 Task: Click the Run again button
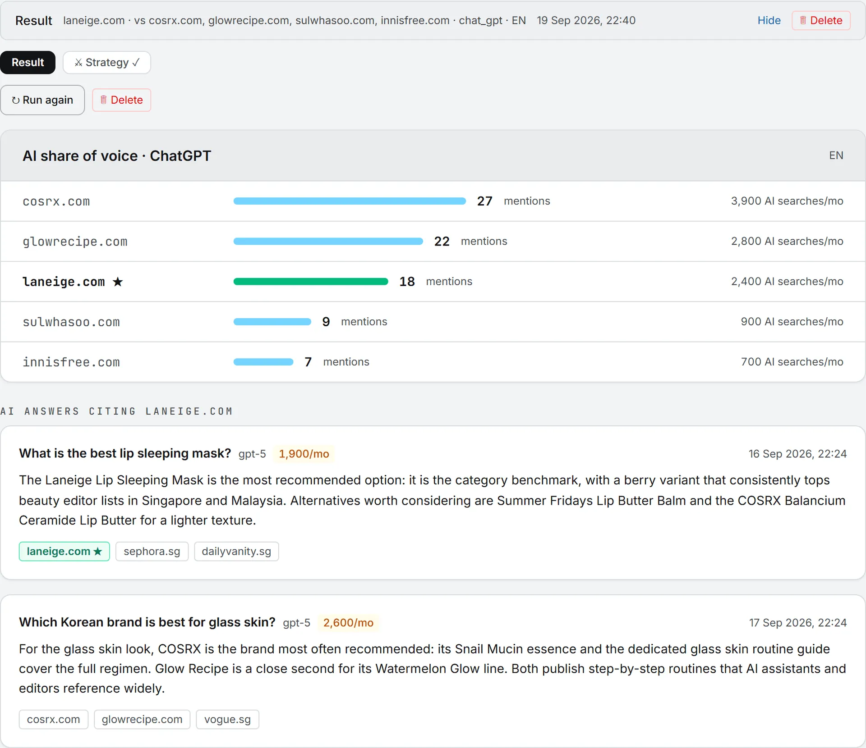click(42, 100)
